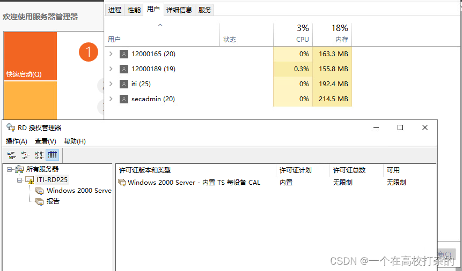
Task: Click the ITI-RDP25 server warning icon
Action: coord(30,180)
